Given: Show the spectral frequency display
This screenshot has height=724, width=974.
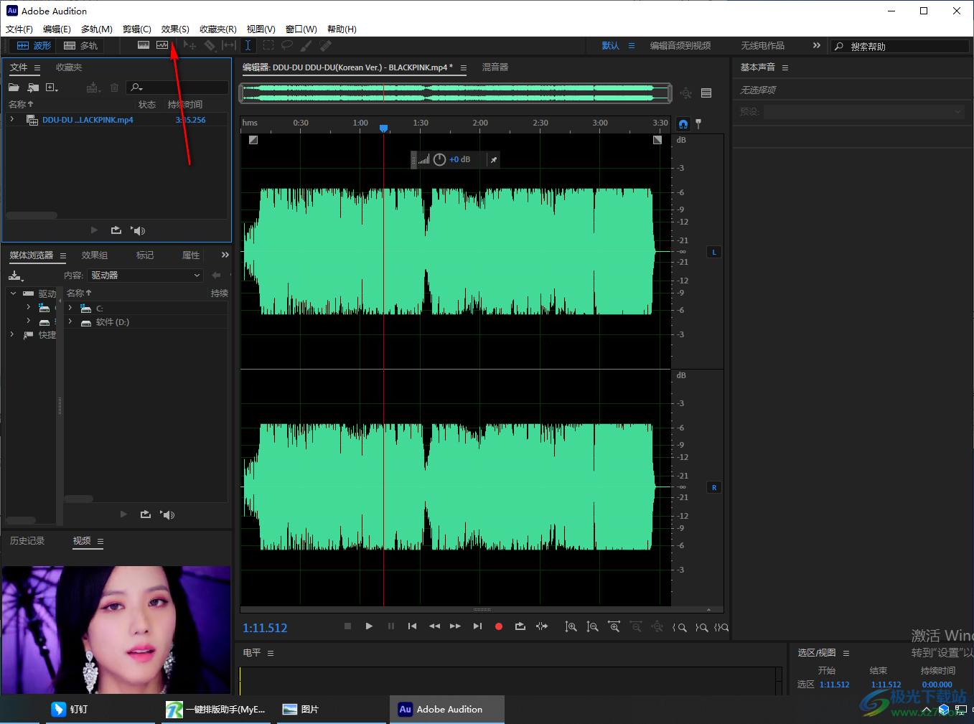Looking at the screenshot, I should (144, 45).
